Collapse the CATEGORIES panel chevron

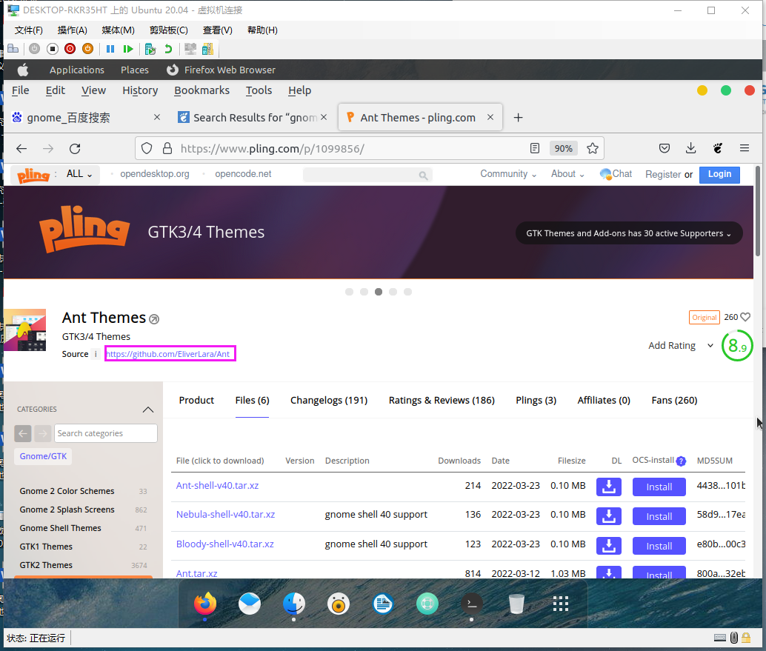click(148, 410)
